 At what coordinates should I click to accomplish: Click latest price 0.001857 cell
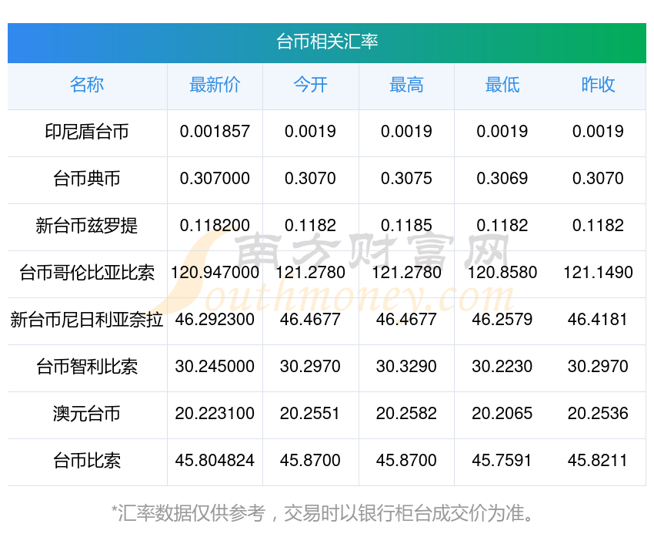(x=215, y=132)
